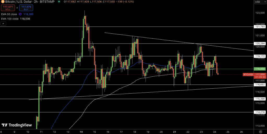Screen dimensions: 267x134
Task: Click the Bitcoin symbol icon
Action: (3, 2)
